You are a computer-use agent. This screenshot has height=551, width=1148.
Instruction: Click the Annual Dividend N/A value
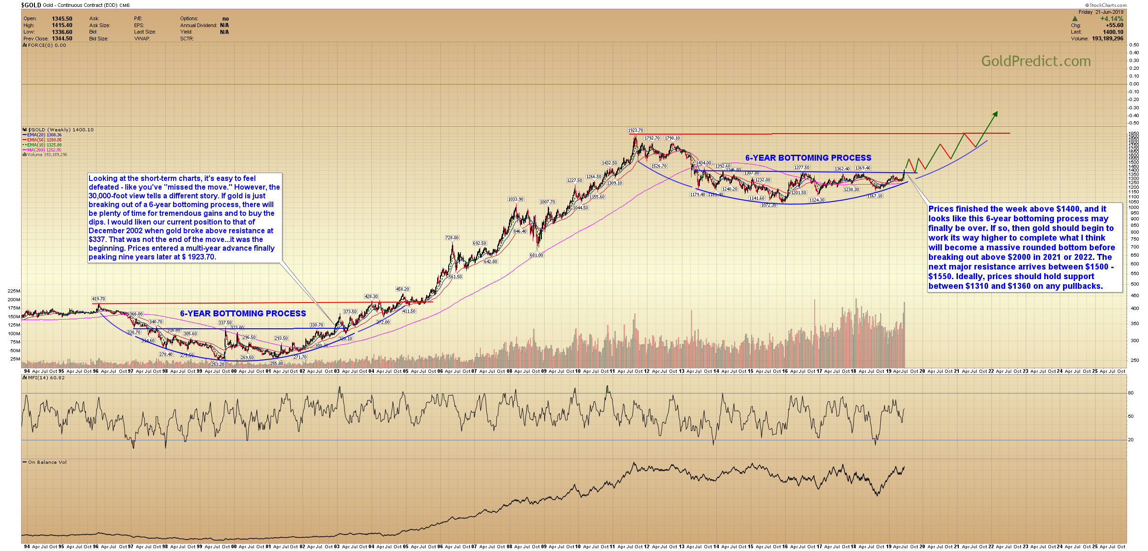224,25
